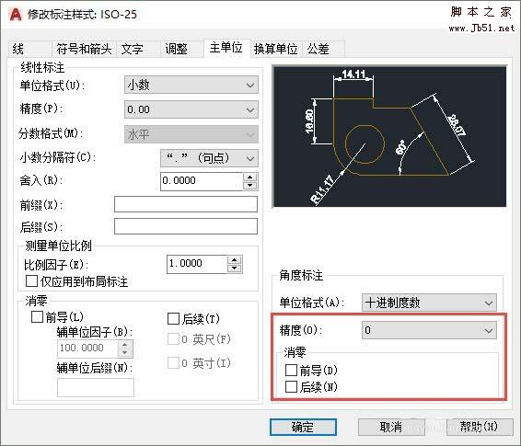This screenshot has width=521, height=446.
Task: Click the disabled 分数格式(M) dropdown
Action: pos(191,134)
